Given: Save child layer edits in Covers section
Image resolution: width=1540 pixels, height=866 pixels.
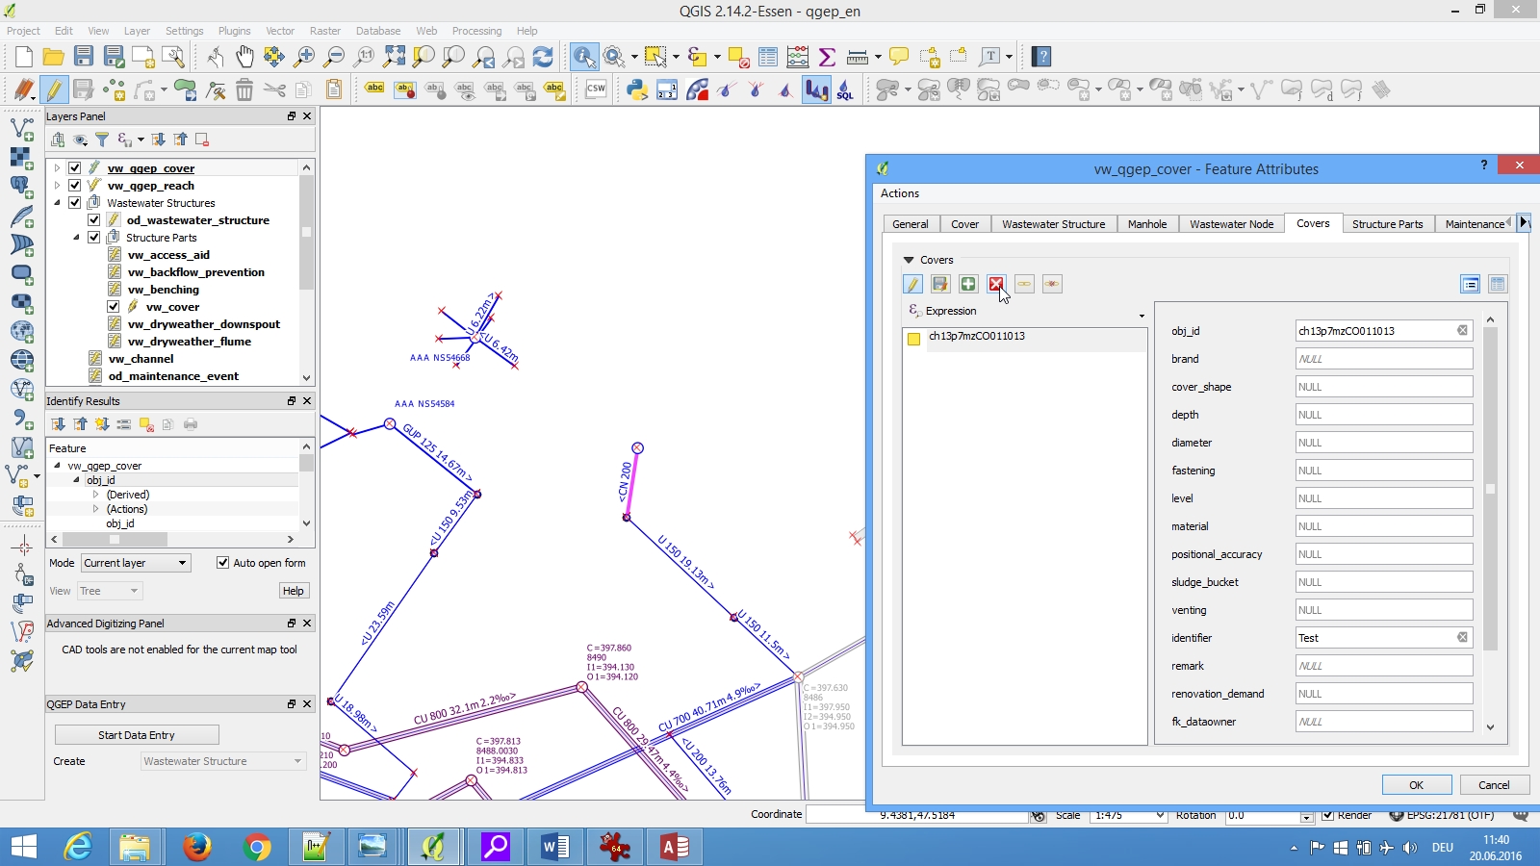Looking at the screenshot, I should pos(940,284).
